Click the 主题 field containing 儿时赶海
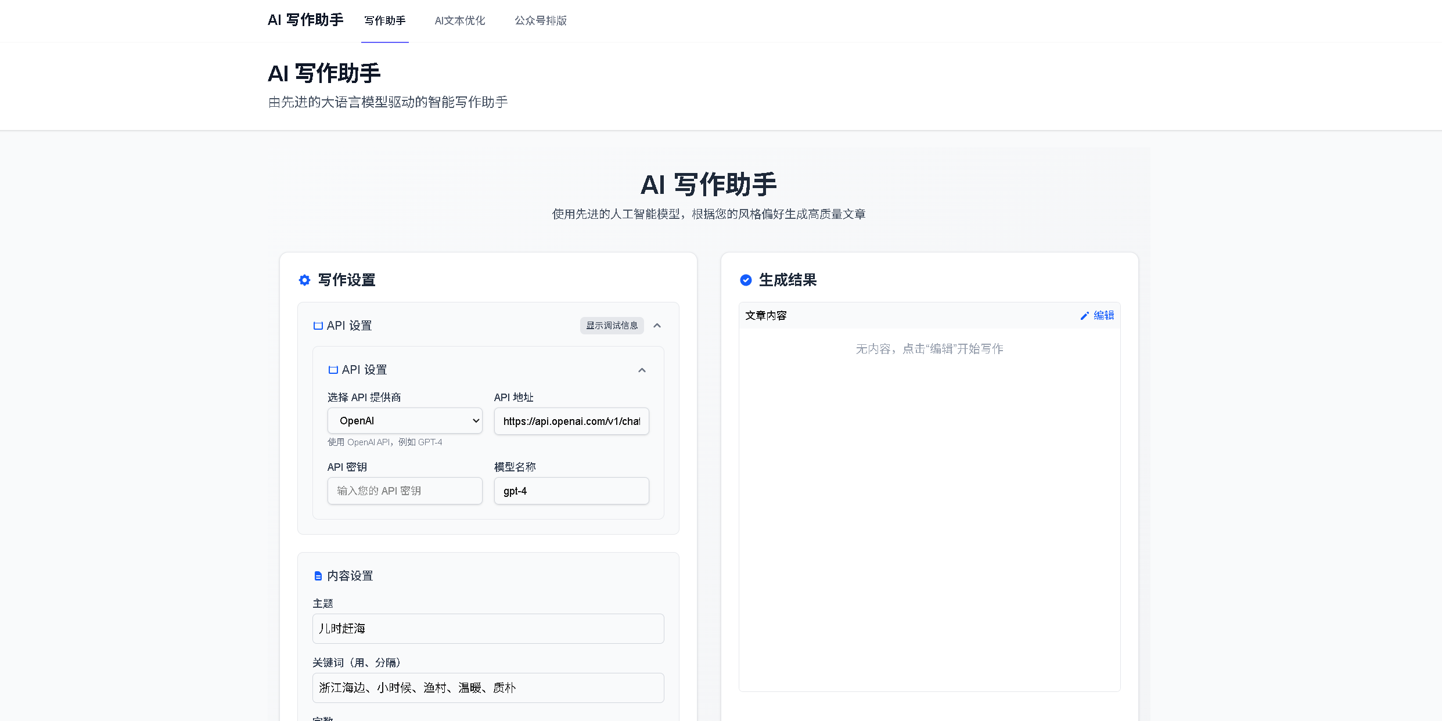Viewport: 1442px width, 721px height. click(x=488, y=629)
